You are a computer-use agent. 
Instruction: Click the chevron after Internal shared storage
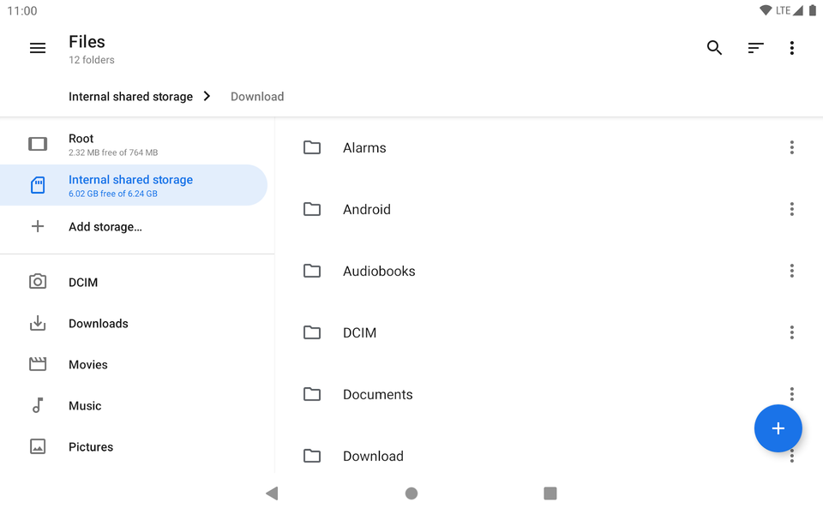207,96
